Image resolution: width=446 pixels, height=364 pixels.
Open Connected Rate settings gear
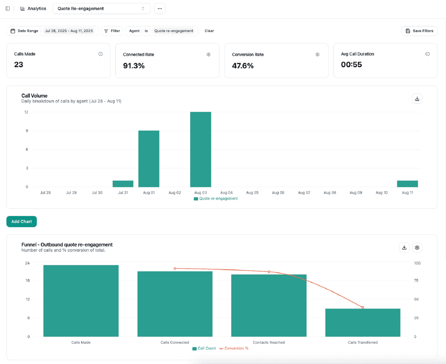coord(208,55)
